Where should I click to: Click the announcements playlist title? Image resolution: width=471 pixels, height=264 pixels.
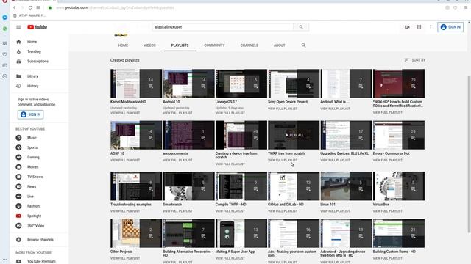tap(175, 153)
